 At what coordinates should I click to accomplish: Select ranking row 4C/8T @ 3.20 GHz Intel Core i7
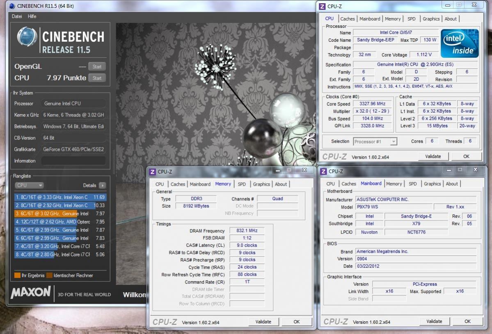click(60, 246)
